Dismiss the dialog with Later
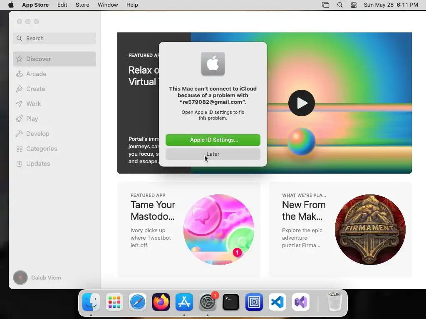Image resolution: width=426 pixels, height=319 pixels. point(213,154)
